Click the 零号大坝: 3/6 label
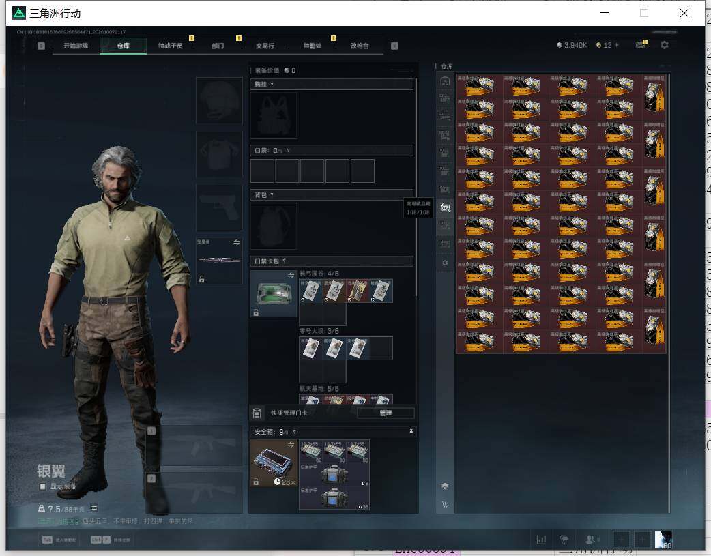 (319, 331)
